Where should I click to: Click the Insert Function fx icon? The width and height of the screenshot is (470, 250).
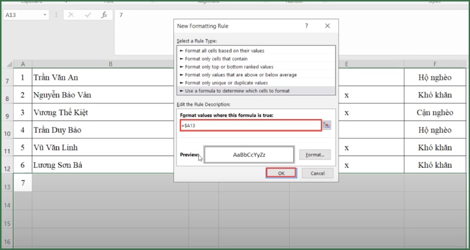click(x=104, y=15)
